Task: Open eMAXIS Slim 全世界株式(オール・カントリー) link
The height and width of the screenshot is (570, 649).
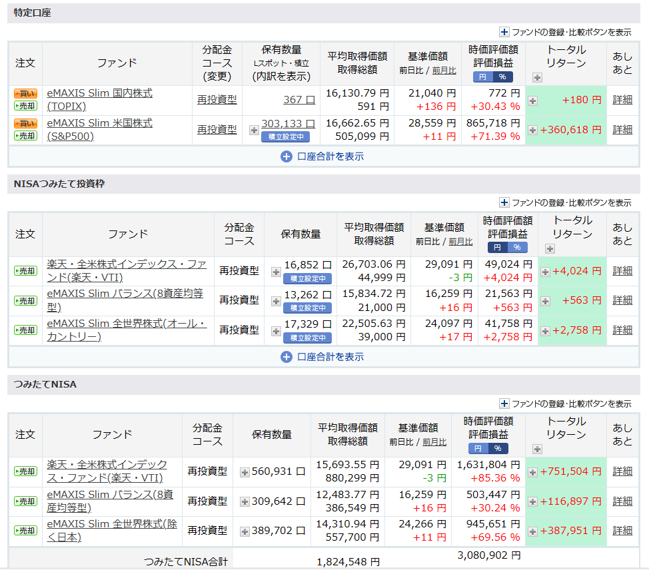Action: 127,330
